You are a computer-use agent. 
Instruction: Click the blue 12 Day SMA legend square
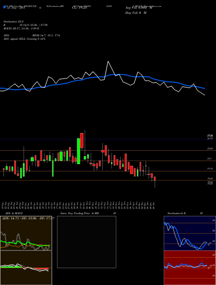[4, 7]
